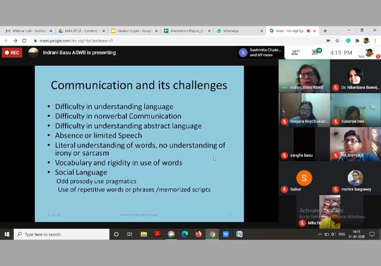The height and width of the screenshot is (266, 381).
Task: Click bullet Social Language on slide
Action: (x=81, y=172)
